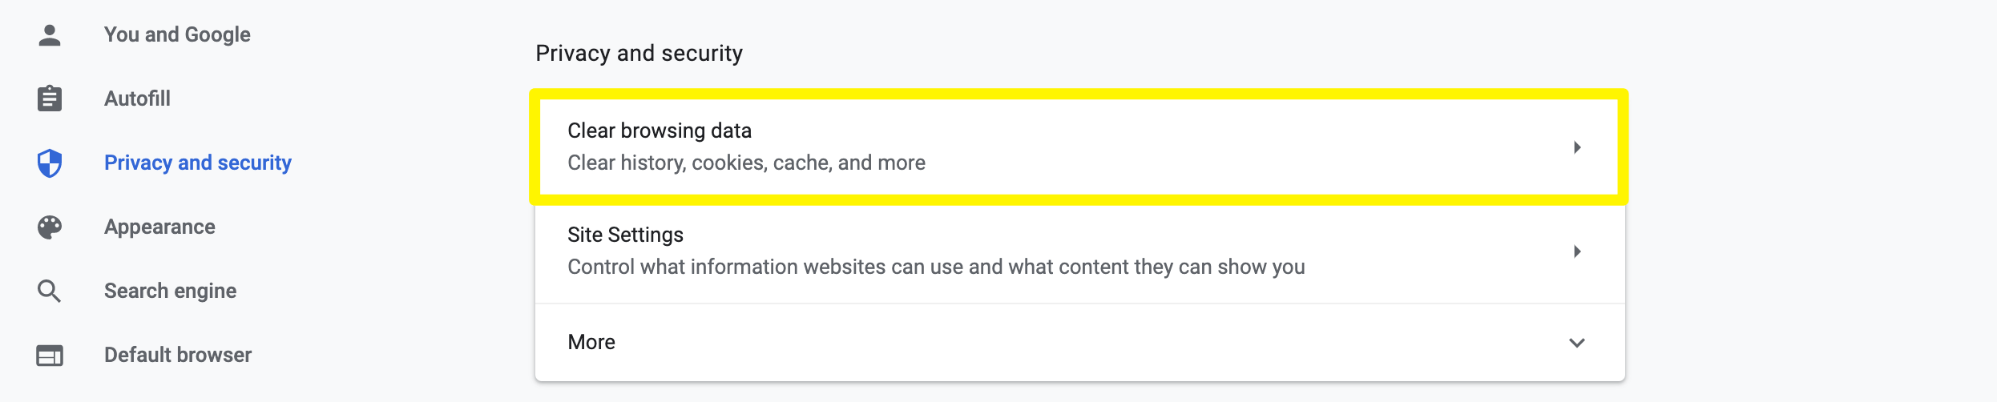
Task: Expand the More section chevron
Action: [x=1577, y=343]
